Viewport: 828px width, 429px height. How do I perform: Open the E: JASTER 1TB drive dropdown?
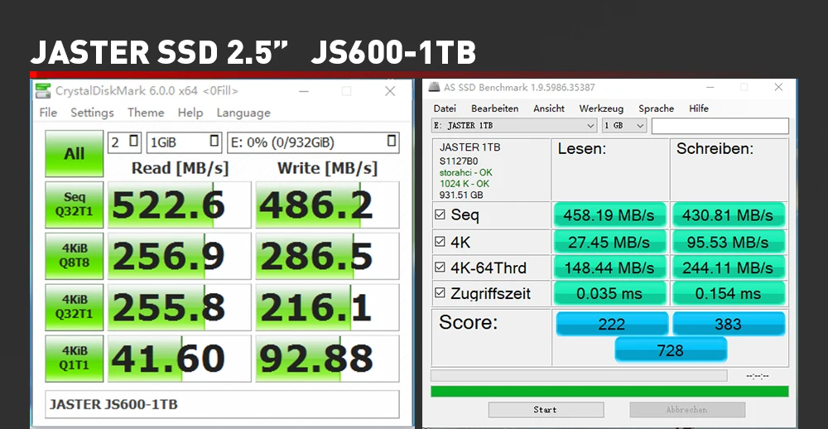pos(514,126)
